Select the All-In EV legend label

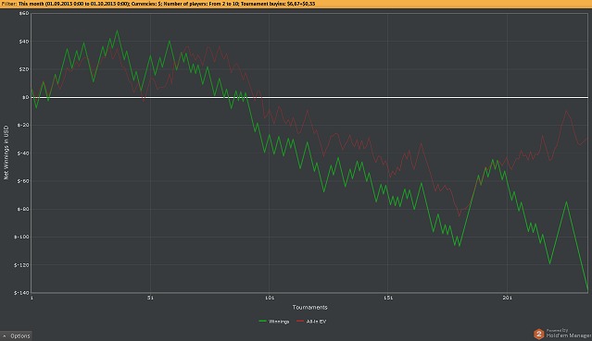(316, 322)
